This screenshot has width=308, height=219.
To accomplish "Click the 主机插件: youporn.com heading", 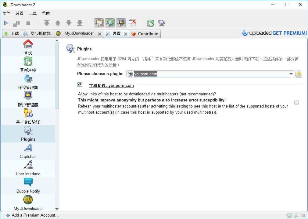I will point(111,86).
